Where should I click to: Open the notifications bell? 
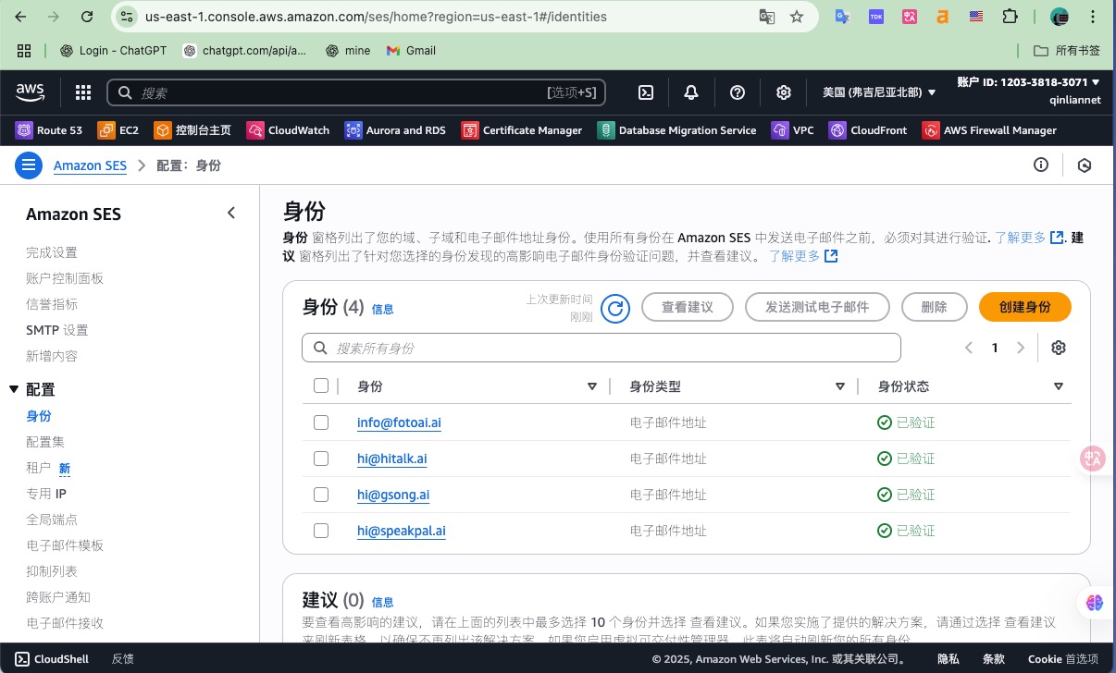pyautogui.click(x=691, y=92)
